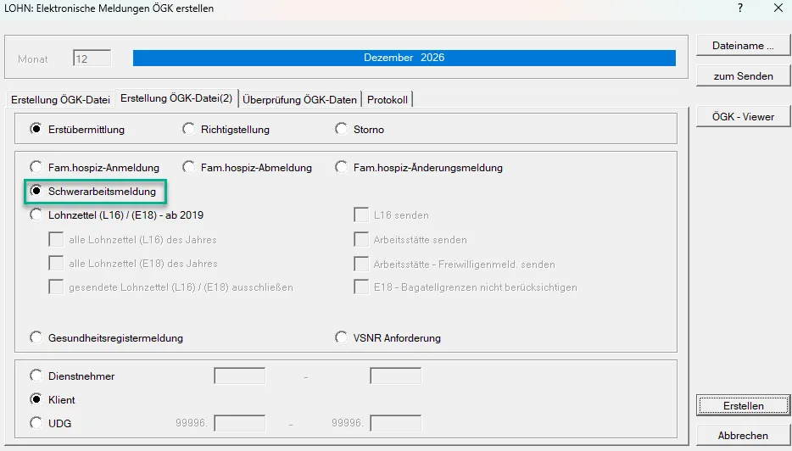Open the ÖGK - Viewer

tap(743, 116)
